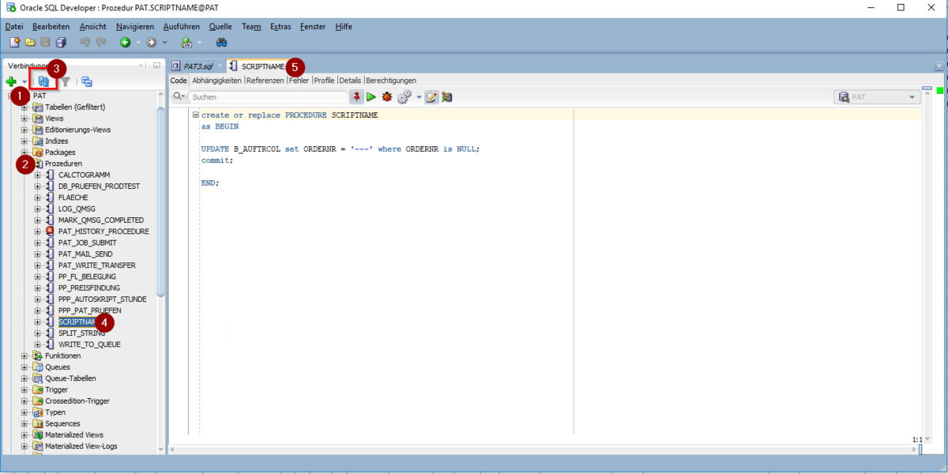The width and height of the screenshot is (948, 474).
Task: Open the Suchen magnifier search options
Action: click(x=179, y=96)
